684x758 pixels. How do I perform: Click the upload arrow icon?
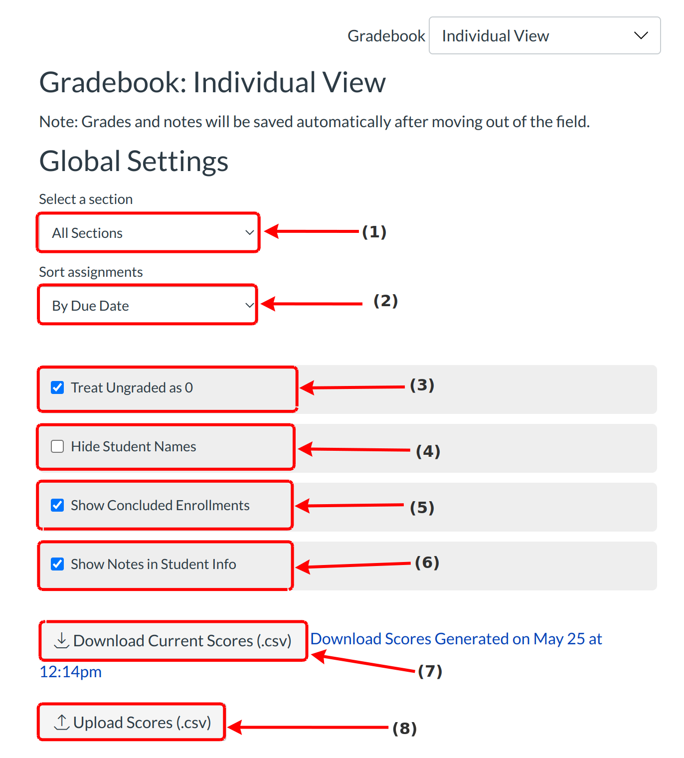click(61, 722)
